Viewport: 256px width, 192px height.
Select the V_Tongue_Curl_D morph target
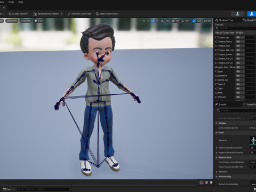(x=224, y=63)
